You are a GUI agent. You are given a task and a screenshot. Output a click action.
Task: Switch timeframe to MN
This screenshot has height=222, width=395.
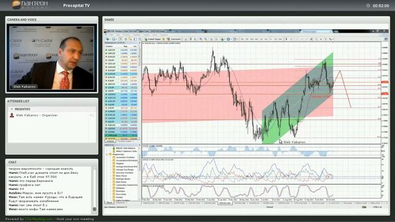280,39
